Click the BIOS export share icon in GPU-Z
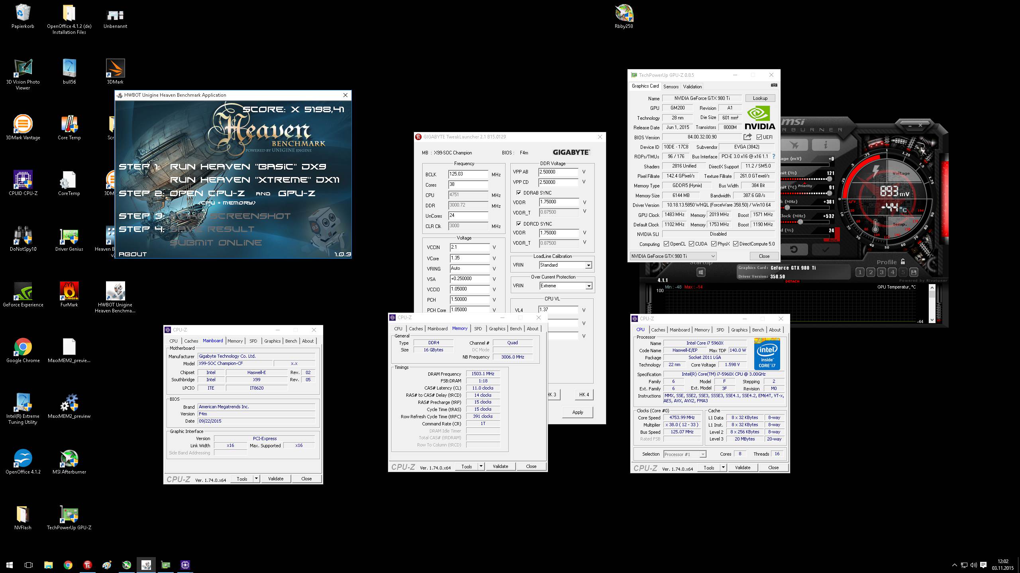 point(747,137)
